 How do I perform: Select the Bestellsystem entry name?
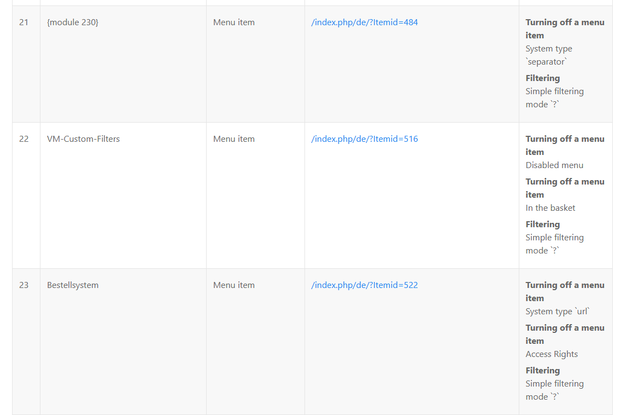tap(73, 285)
